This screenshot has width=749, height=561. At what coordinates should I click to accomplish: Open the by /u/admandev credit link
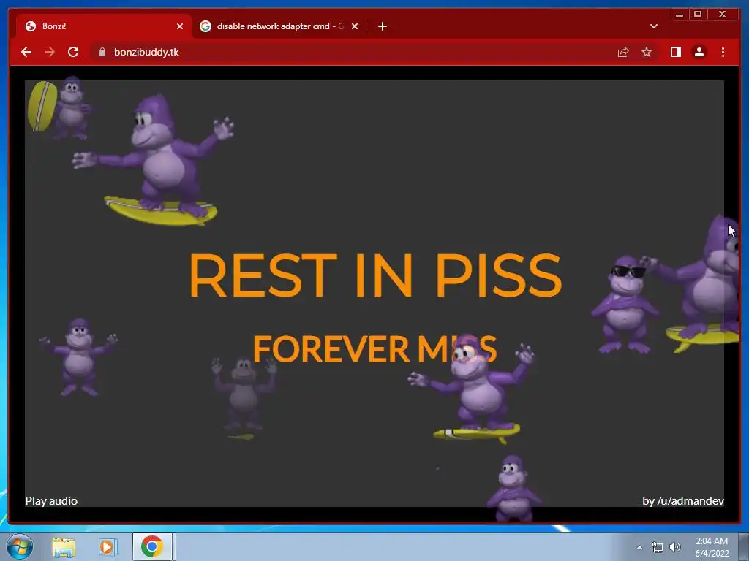pos(683,501)
